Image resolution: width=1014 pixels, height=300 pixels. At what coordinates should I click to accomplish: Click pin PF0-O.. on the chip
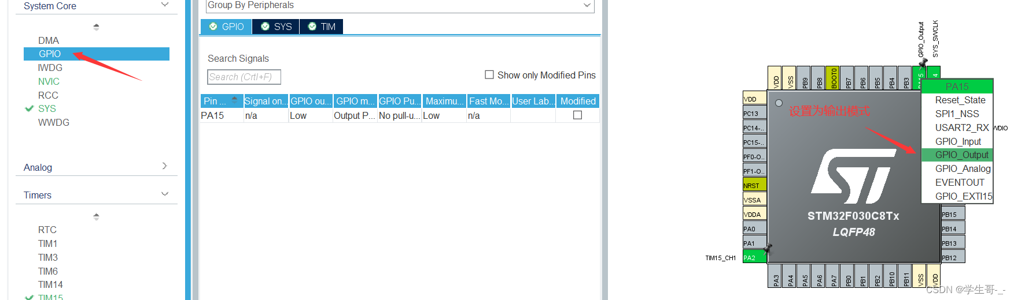(754, 156)
